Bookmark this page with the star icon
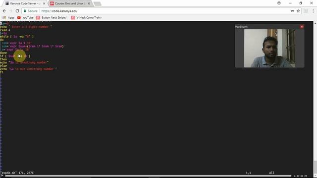Screen dimensions: 317x178 [298, 11]
